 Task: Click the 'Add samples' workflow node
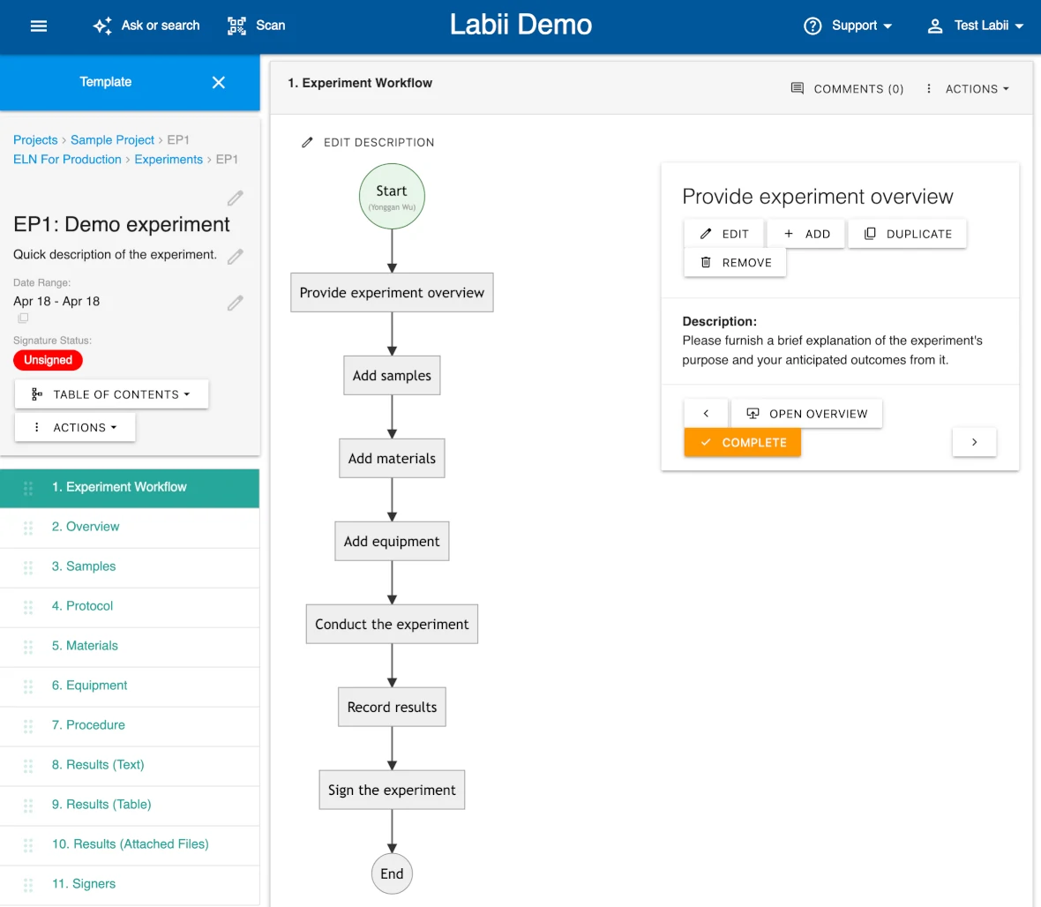point(392,375)
